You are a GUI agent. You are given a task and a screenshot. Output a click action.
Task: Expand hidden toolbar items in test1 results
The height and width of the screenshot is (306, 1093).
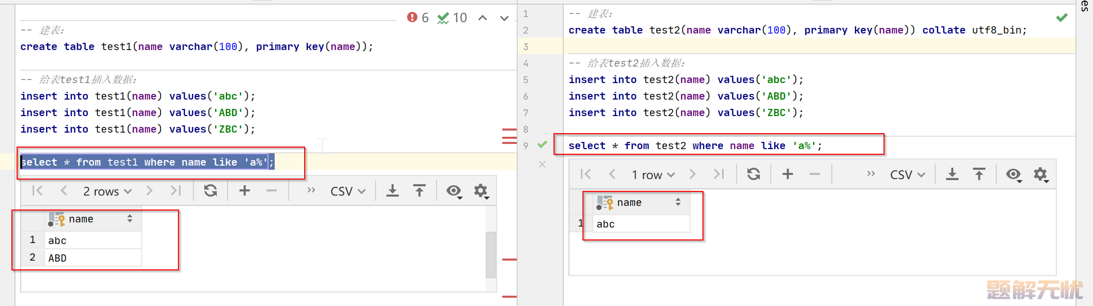tap(311, 190)
